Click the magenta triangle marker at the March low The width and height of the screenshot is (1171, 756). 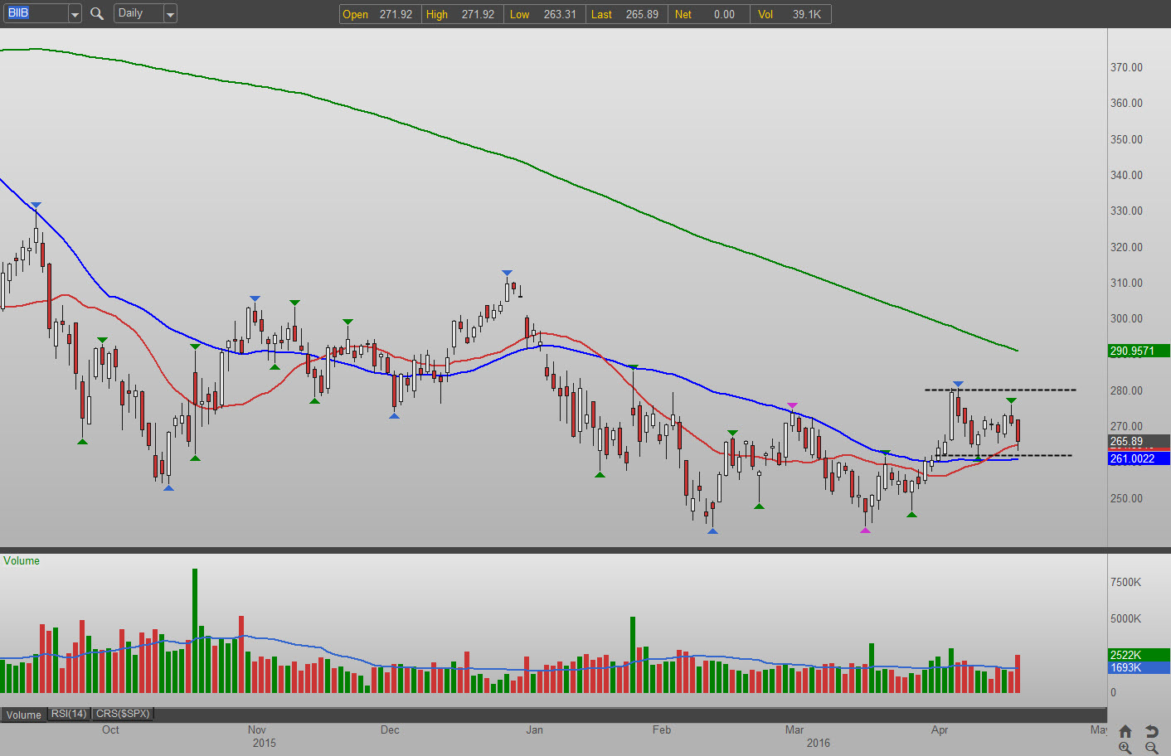pyautogui.click(x=865, y=530)
